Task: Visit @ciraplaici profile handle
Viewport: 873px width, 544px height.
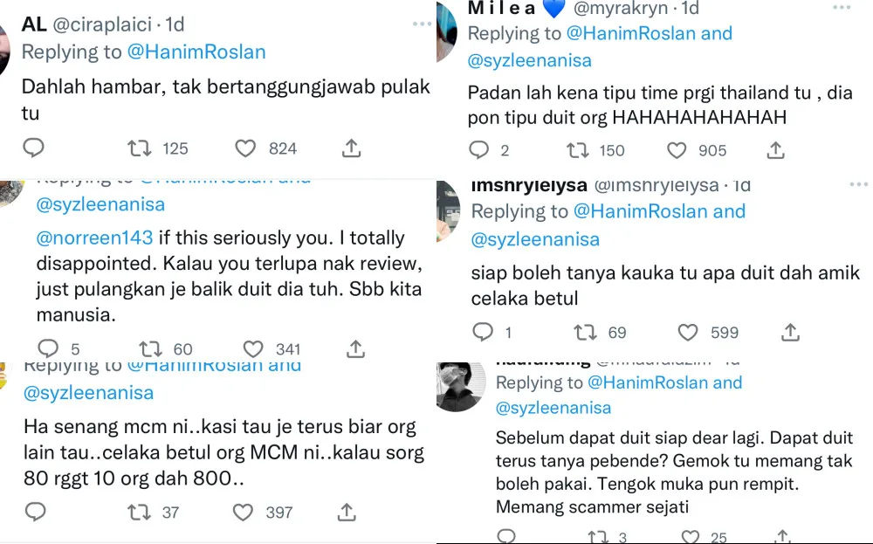Action: [x=102, y=24]
